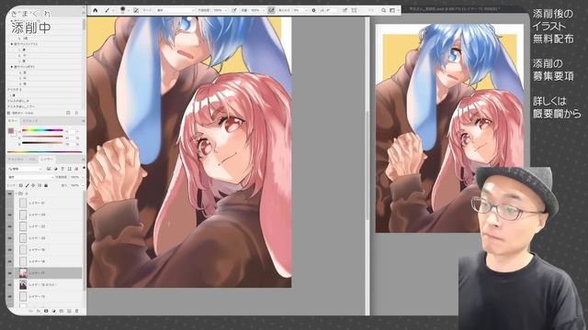Pick a color from the spectrum ramp
This screenshot has width=588, height=330.
coord(44,151)
